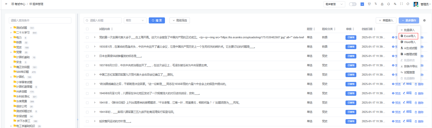Expand the 高级筛选 advanced filter
The width and height of the screenshot is (432, 128).
[180, 20]
